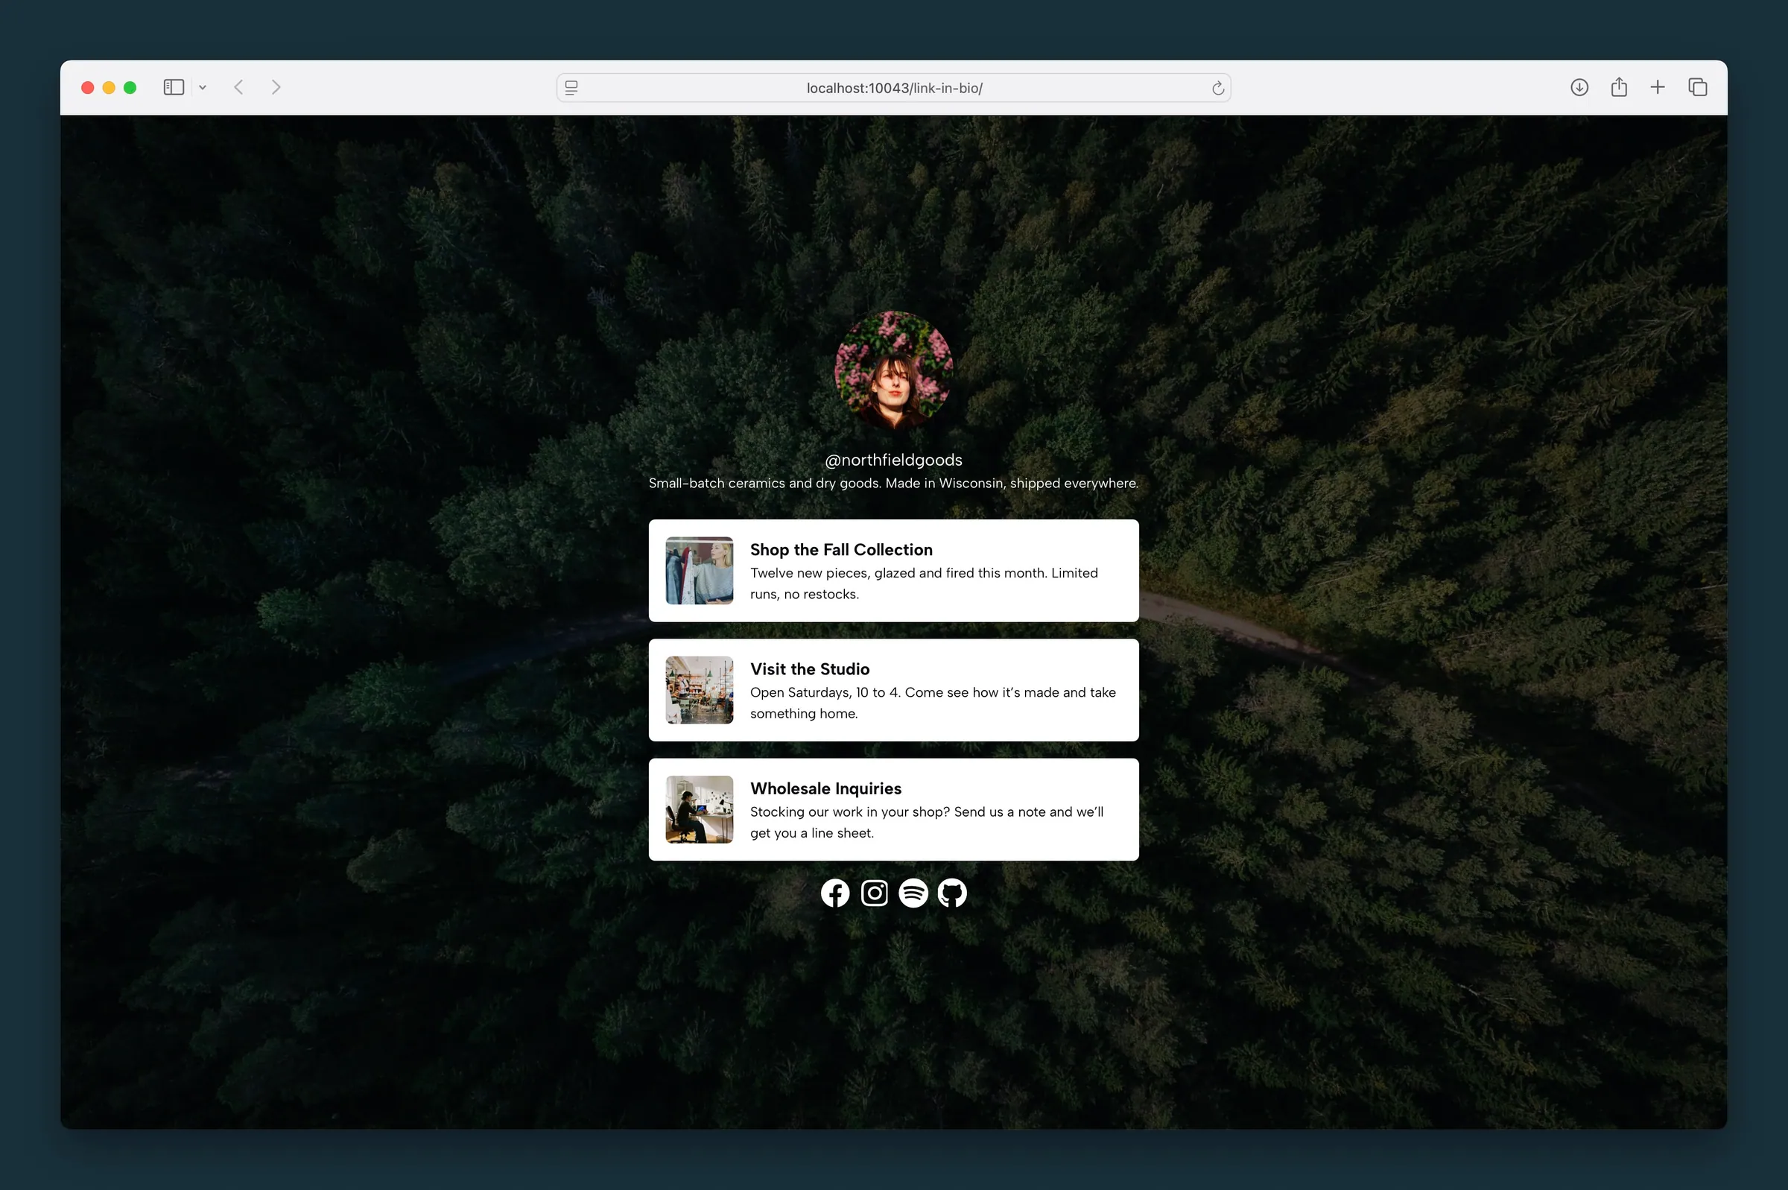Go back to the previous page
Viewport: 1788px width, 1190px height.
pos(238,87)
